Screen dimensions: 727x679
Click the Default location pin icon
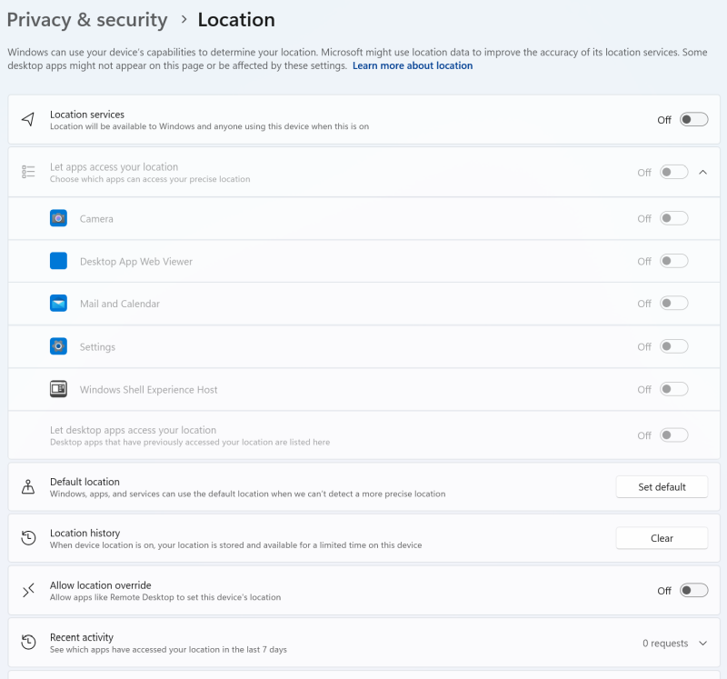click(x=28, y=487)
